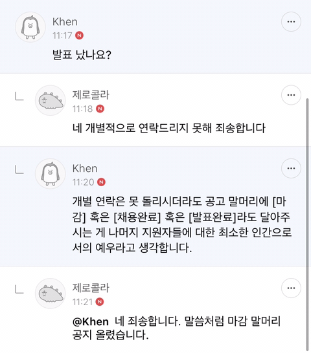This screenshot has height=353, width=311.
Task: Click the red N badge beside 11:20
Action: (101, 182)
